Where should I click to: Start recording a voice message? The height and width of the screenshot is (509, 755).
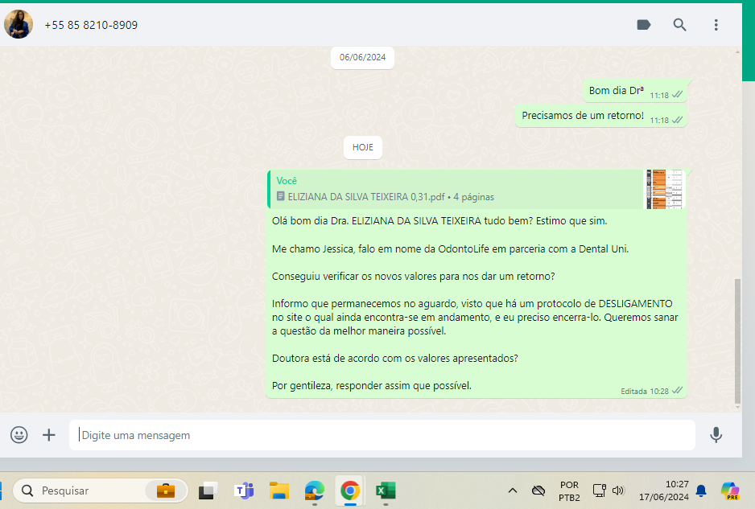[x=716, y=435]
